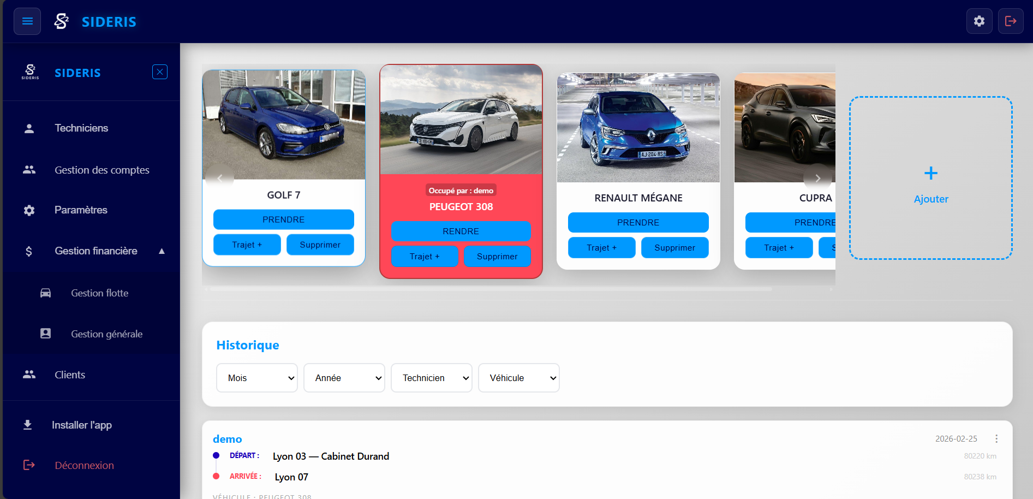Viewport: 1033px width, 499px height.
Task: Click PRENDRE on the Golf 7
Action: (x=283, y=219)
